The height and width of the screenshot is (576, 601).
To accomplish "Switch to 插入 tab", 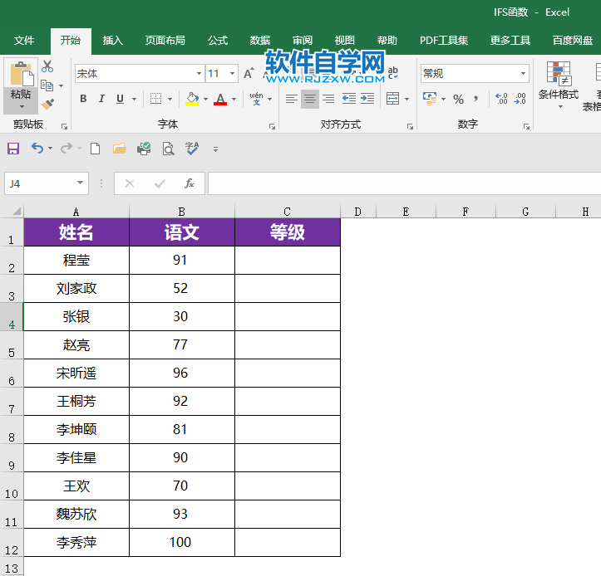I will (x=113, y=40).
